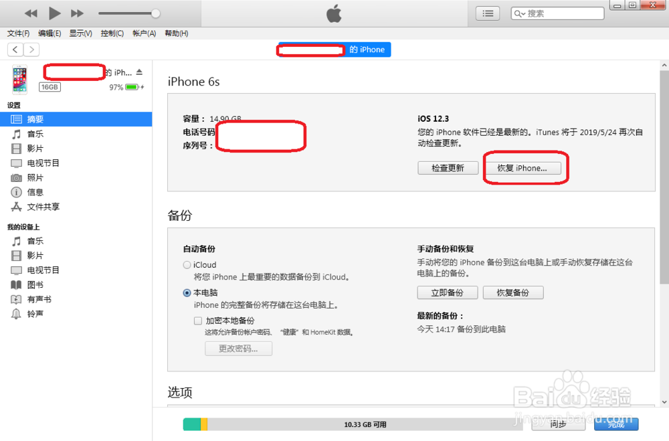The width and height of the screenshot is (669, 441).
Task: Open the 编辑(E) menu
Action: 50,33
